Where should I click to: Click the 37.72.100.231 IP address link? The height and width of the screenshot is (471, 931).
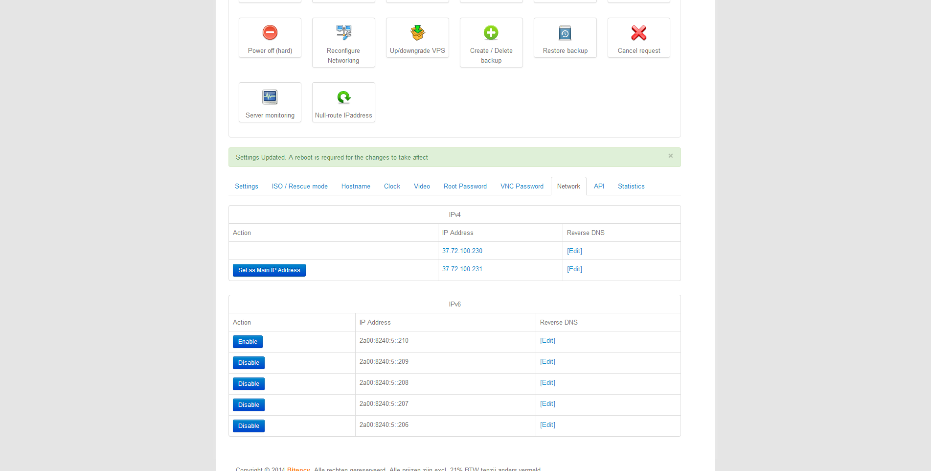click(x=462, y=269)
